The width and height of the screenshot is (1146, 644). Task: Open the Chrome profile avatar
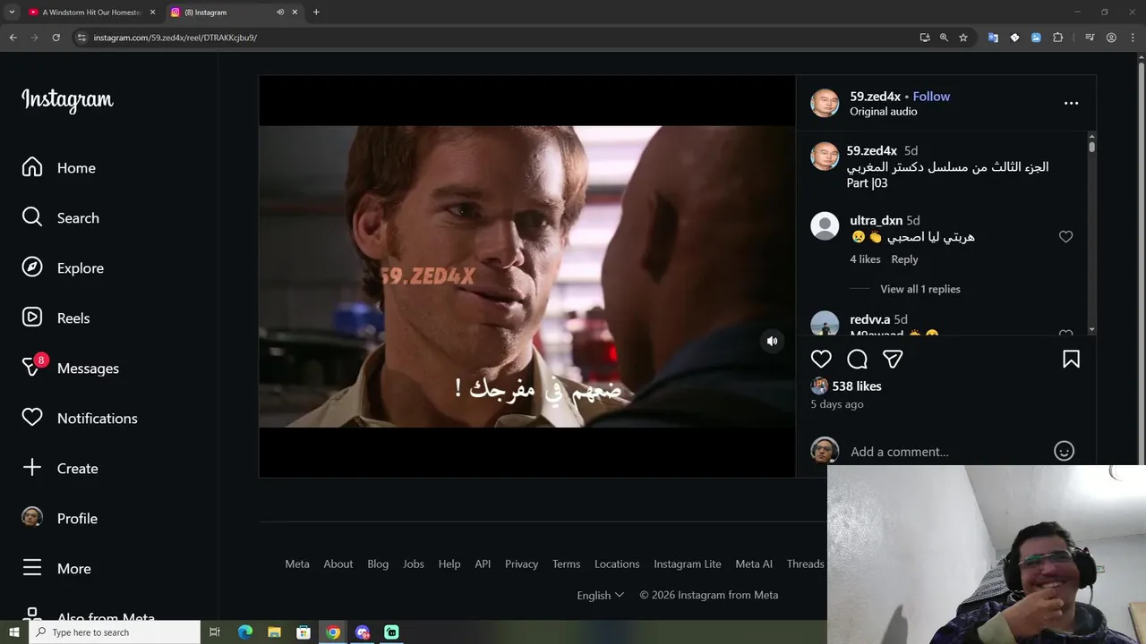click(x=1111, y=38)
